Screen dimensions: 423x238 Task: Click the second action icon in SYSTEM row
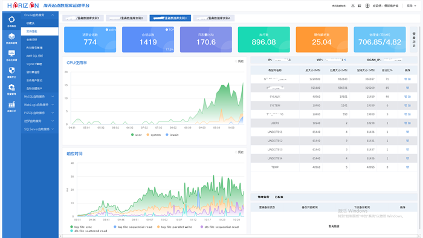point(409,105)
